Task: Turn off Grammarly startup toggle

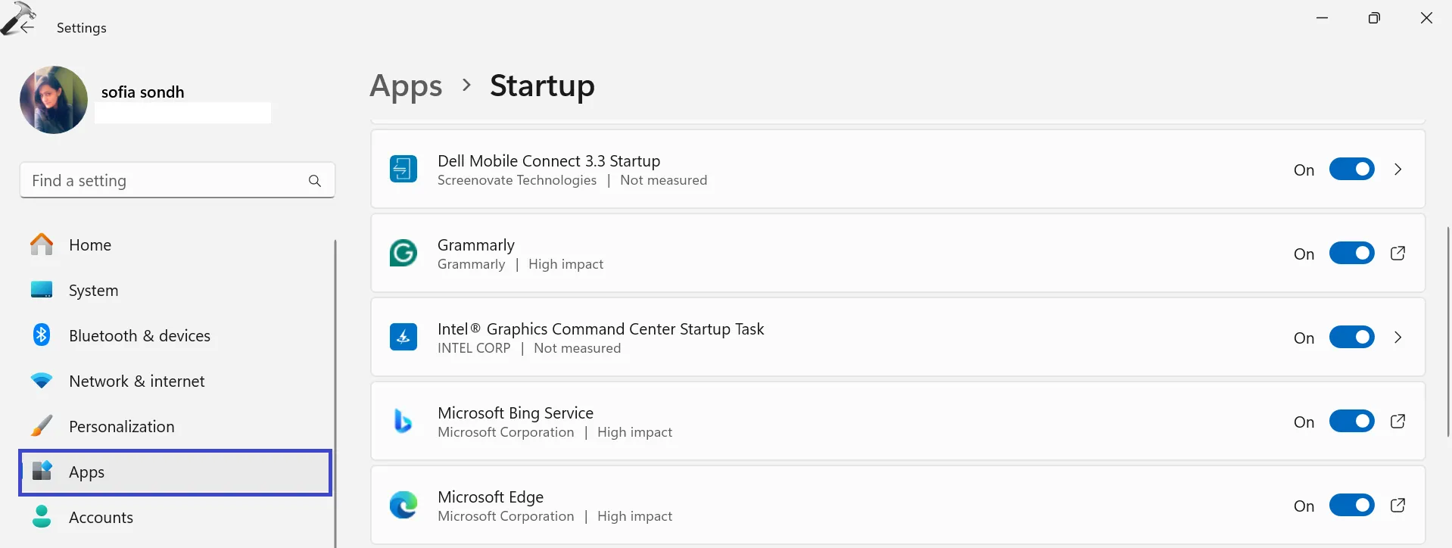Action: [x=1351, y=254]
